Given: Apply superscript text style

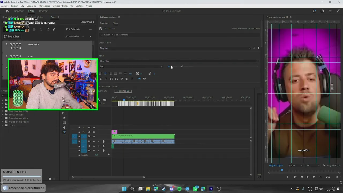Looking at the screenshot, I should [121, 79].
